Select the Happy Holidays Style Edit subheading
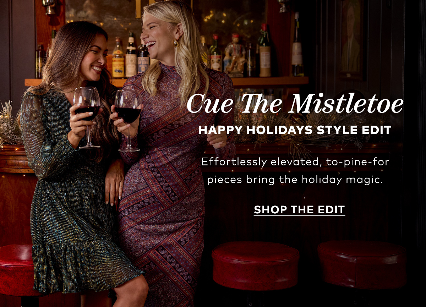This screenshot has height=307, width=426. click(x=295, y=130)
